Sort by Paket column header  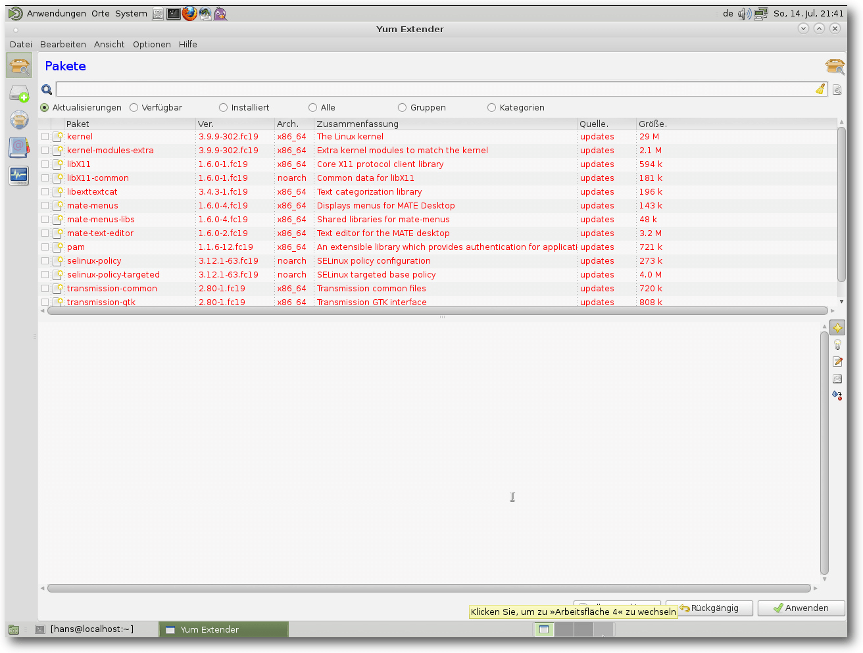[130, 124]
